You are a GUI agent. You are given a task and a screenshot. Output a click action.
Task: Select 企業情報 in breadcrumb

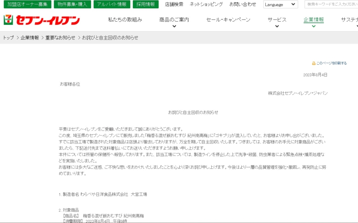click(x=30, y=38)
